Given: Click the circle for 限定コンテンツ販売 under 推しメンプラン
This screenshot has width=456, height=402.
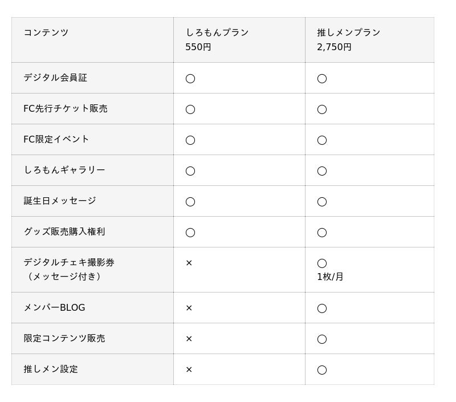Looking at the screenshot, I should pos(322,339).
